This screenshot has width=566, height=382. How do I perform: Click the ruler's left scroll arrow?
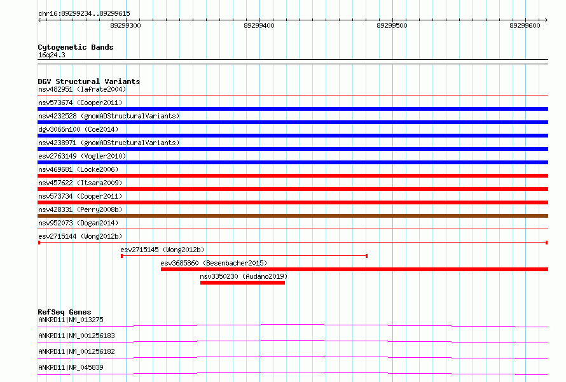[x=39, y=20]
